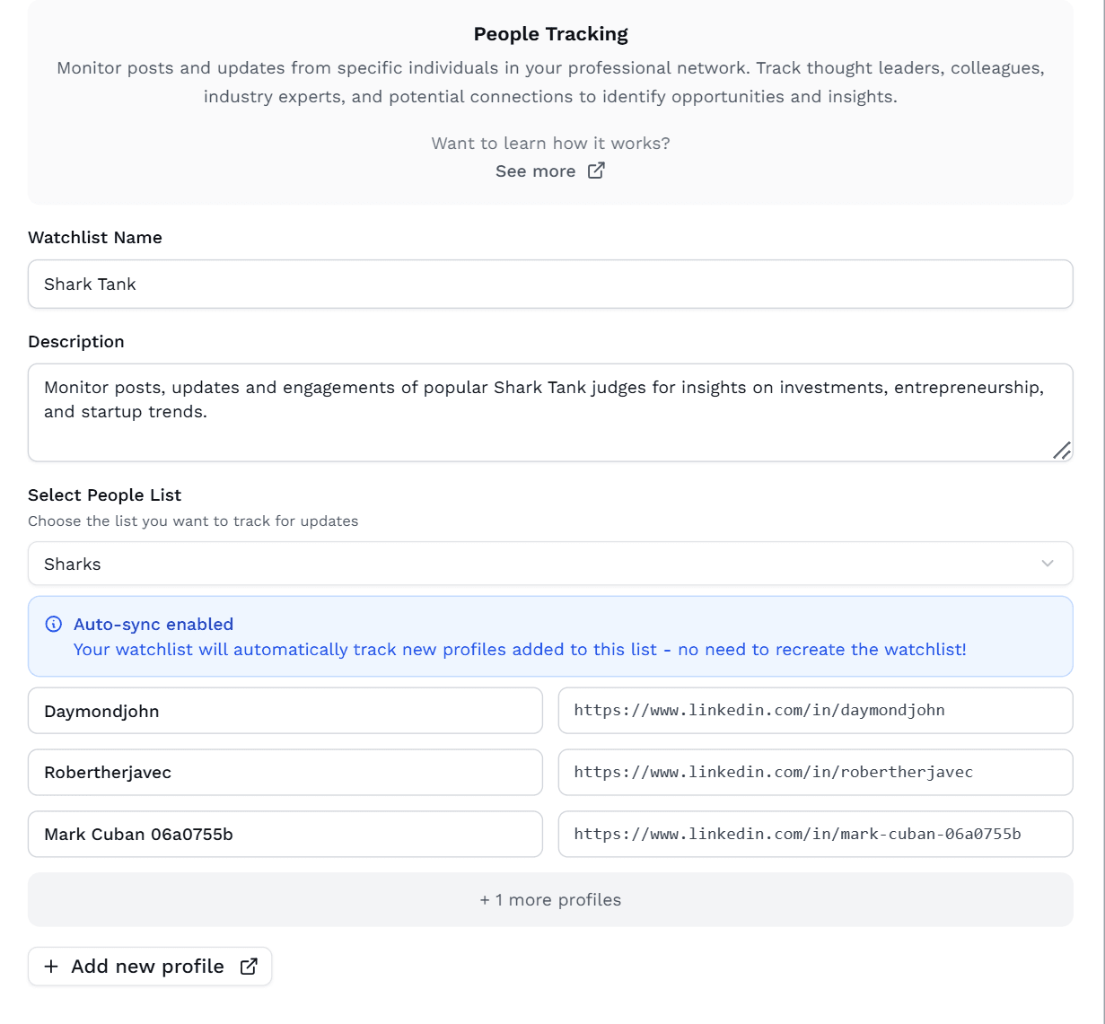The height and width of the screenshot is (1024, 1105).
Task: Select the Watchlist Name field showing Shark Tank
Action: (x=550, y=284)
